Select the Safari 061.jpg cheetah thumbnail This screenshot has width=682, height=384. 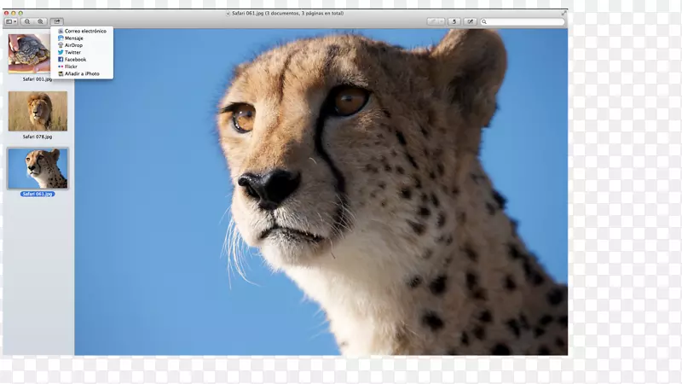[38, 168]
